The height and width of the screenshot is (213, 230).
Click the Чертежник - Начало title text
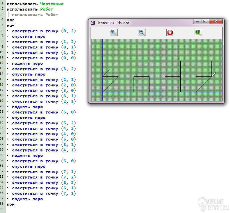point(113,23)
